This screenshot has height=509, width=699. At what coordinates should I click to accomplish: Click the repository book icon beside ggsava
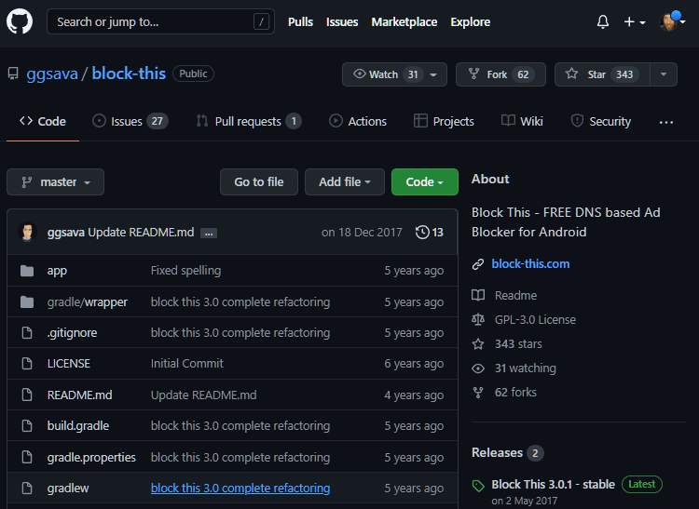13,74
